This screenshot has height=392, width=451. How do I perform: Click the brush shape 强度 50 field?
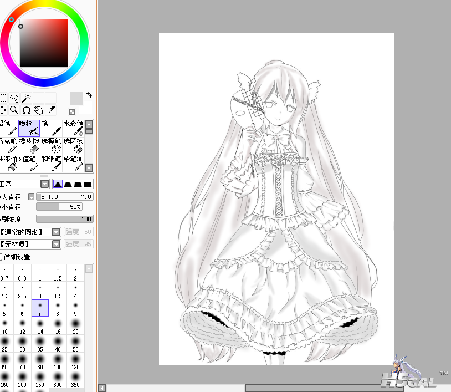[x=78, y=232]
